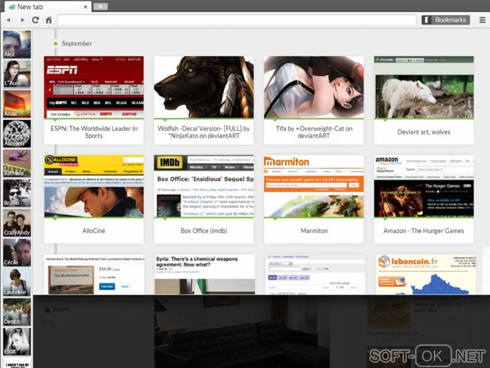Select contact Efrat in sidebar
Screen dimensions: 490x368
click(x=17, y=342)
